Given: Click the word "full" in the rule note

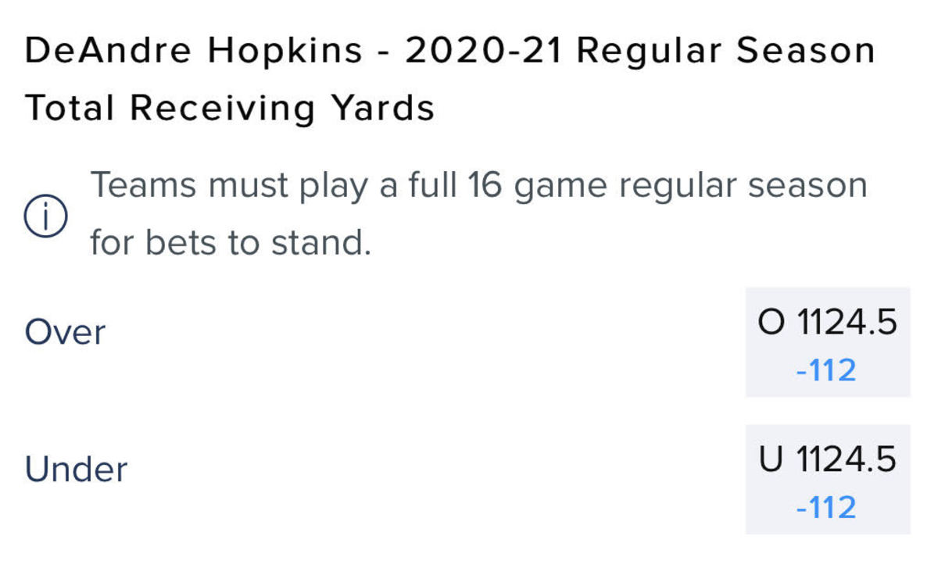Looking at the screenshot, I should click(428, 186).
